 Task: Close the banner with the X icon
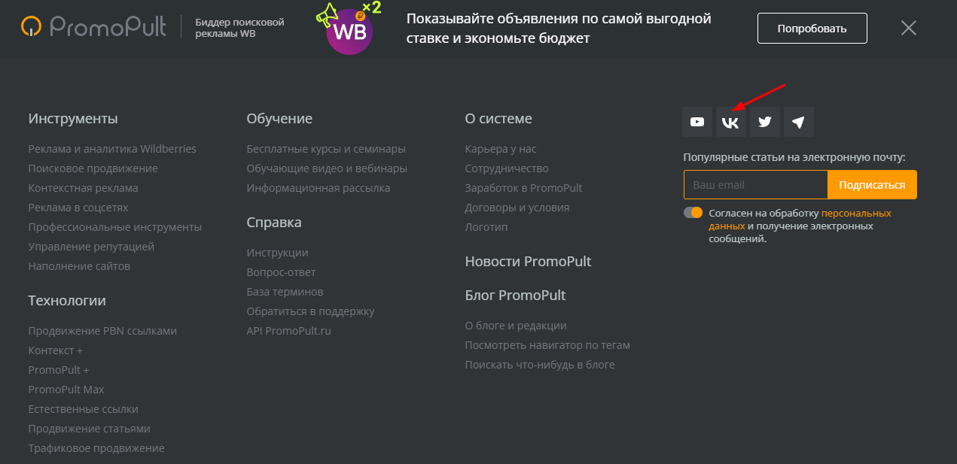[x=909, y=29]
